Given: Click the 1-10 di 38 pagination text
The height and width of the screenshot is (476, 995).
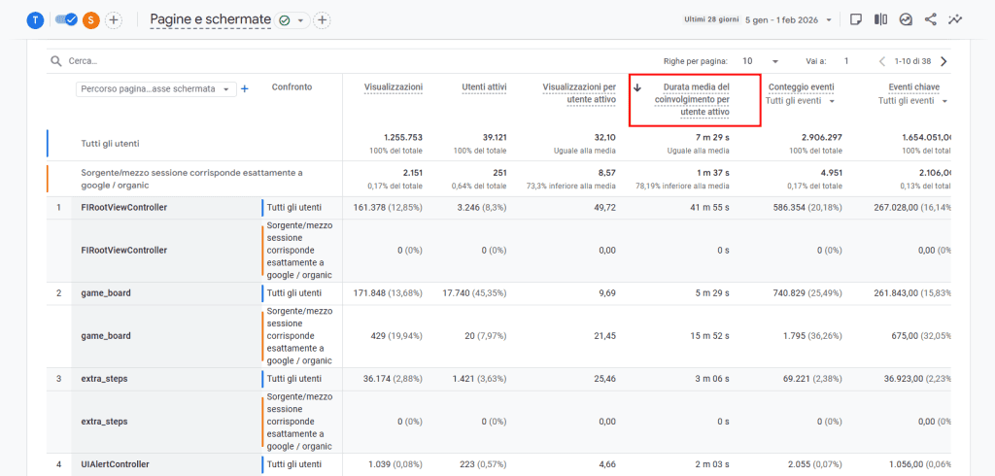Looking at the screenshot, I should (x=912, y=61).
